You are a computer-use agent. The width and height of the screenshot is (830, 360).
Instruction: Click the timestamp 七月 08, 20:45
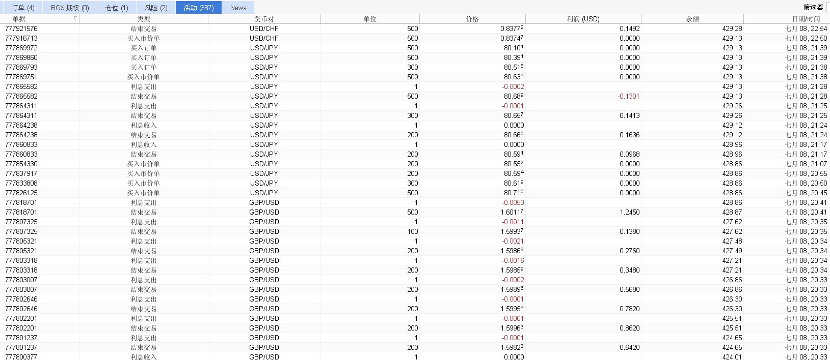click(x=806, y=193)
